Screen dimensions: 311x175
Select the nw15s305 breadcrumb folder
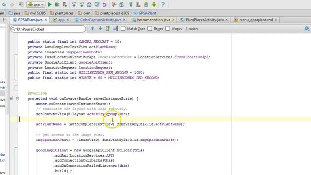[35, 13]
